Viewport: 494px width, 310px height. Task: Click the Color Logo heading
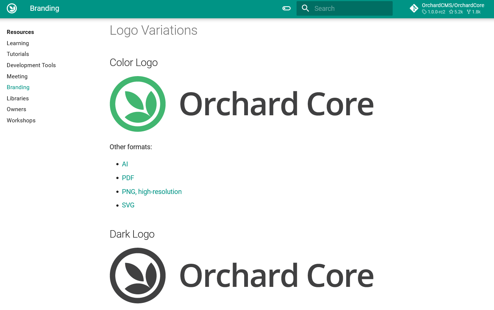[x=134, y=63]
